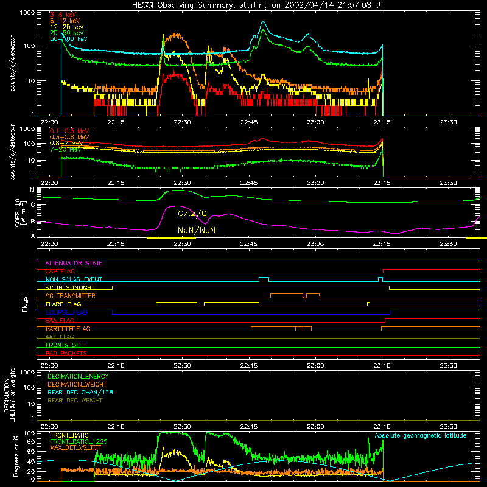Select the 6-12 keV legend label
487x487 pixels.
click(x=65, y=21)
